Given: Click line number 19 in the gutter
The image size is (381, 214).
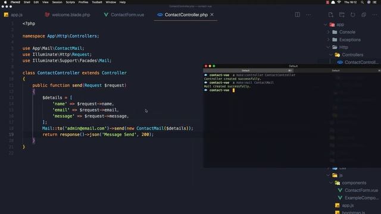Looking at the screenshot, I should click(11, 134).
